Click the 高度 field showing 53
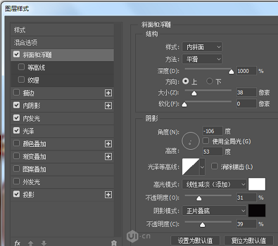The width and height of the screenshot is (278, 246). point(213,152)
